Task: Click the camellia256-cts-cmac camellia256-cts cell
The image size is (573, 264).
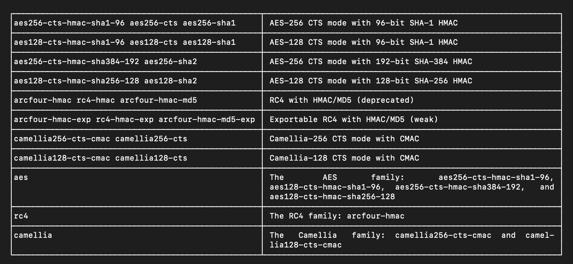Action: 137,139
